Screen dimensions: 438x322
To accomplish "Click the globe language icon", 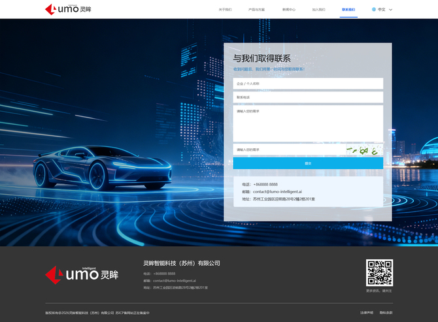I will (x=374, y=10).
